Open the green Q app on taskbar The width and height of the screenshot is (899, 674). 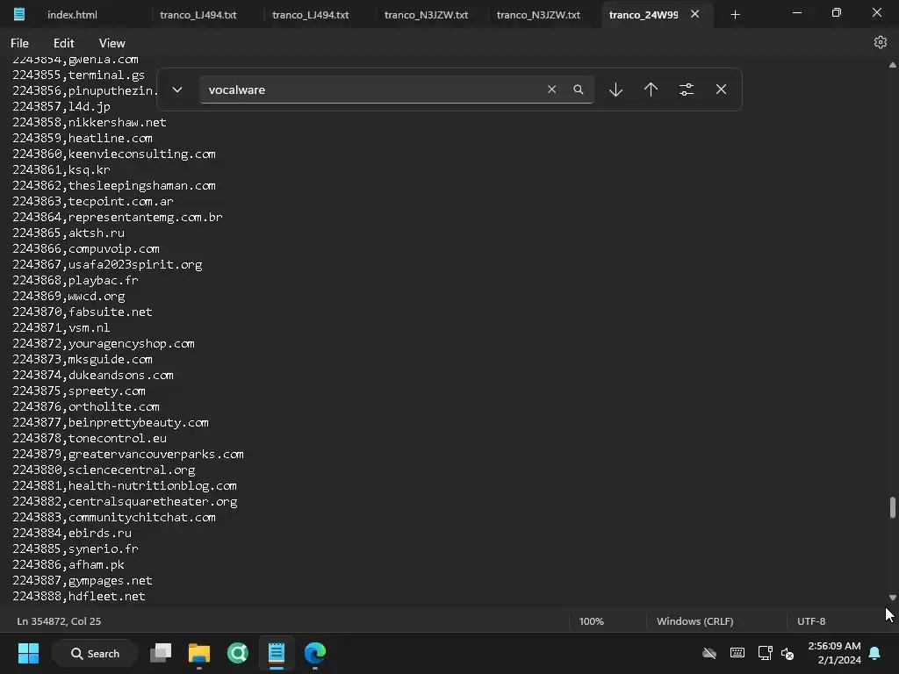click(237, 653)
